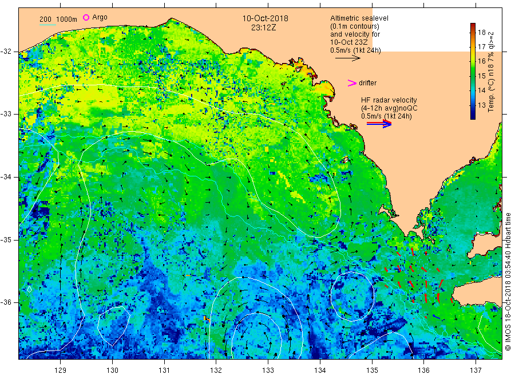Viewport: 515px width, 378px height.
Task: Click the black altimetric velocity scale arrow
Action: point(347,58)
